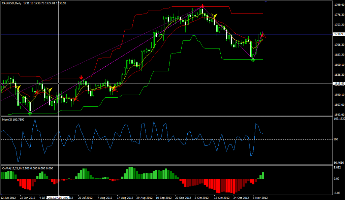Click price level 1543.90 on axis
This screenshot has height=200, width=345.
pos(339,115)
